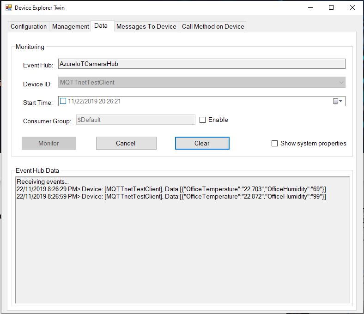364x314 pixels.
Task: Switch to the Configuration tab
Action: point(29,26)
